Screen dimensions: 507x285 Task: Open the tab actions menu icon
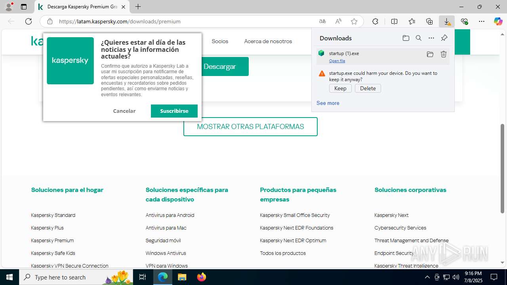click(x=24, y=7)
